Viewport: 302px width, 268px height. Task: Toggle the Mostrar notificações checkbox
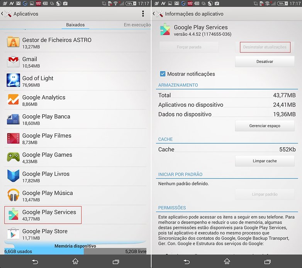(163, 74)
